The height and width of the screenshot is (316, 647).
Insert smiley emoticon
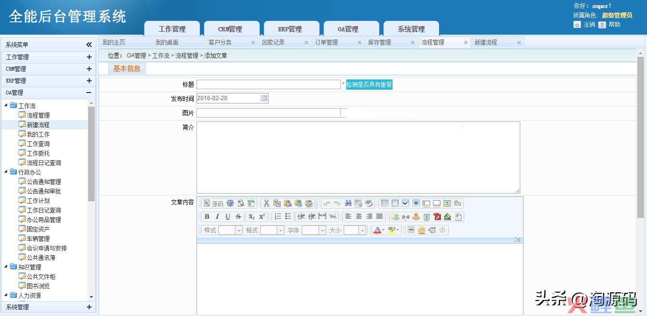tap(422, 230)
